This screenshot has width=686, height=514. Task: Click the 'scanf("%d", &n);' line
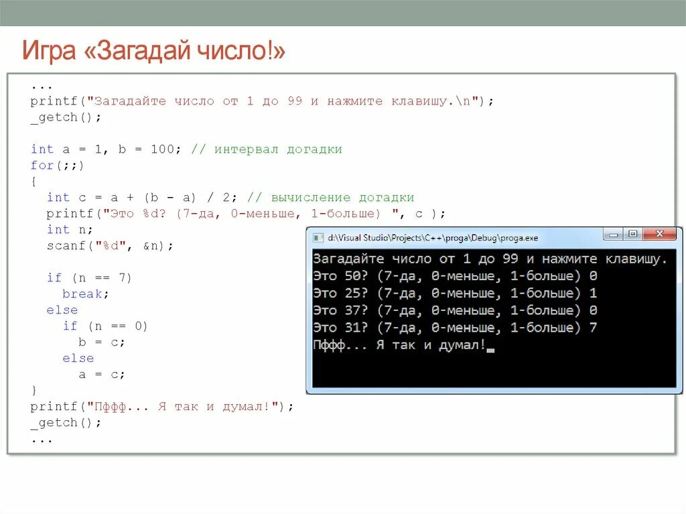pos(110,246)
